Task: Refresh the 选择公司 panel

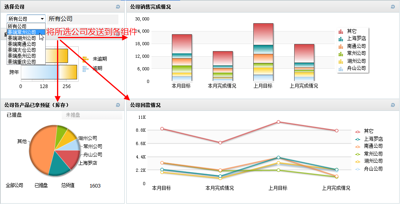Action: point(118,7)
